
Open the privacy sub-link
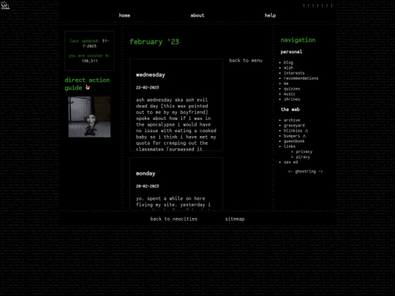[x=304, y=151]
